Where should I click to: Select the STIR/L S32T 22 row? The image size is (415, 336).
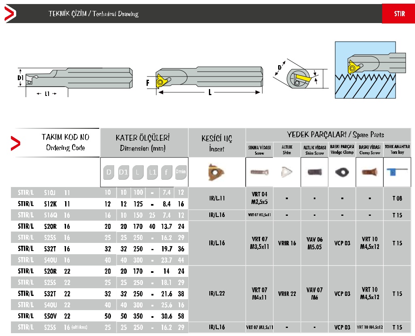tap(100, 293)
